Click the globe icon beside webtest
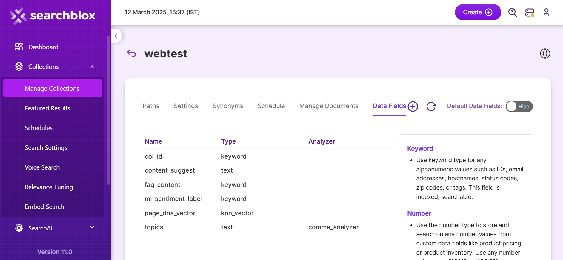Screen dimensions: 563x260 pyautogui.click(x=545, y=53)
